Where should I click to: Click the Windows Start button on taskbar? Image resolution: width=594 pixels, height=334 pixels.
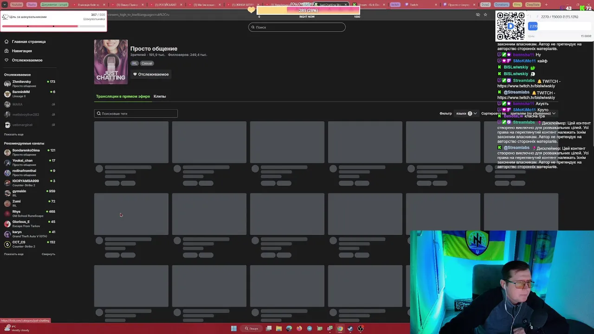(x=234, y=328)
